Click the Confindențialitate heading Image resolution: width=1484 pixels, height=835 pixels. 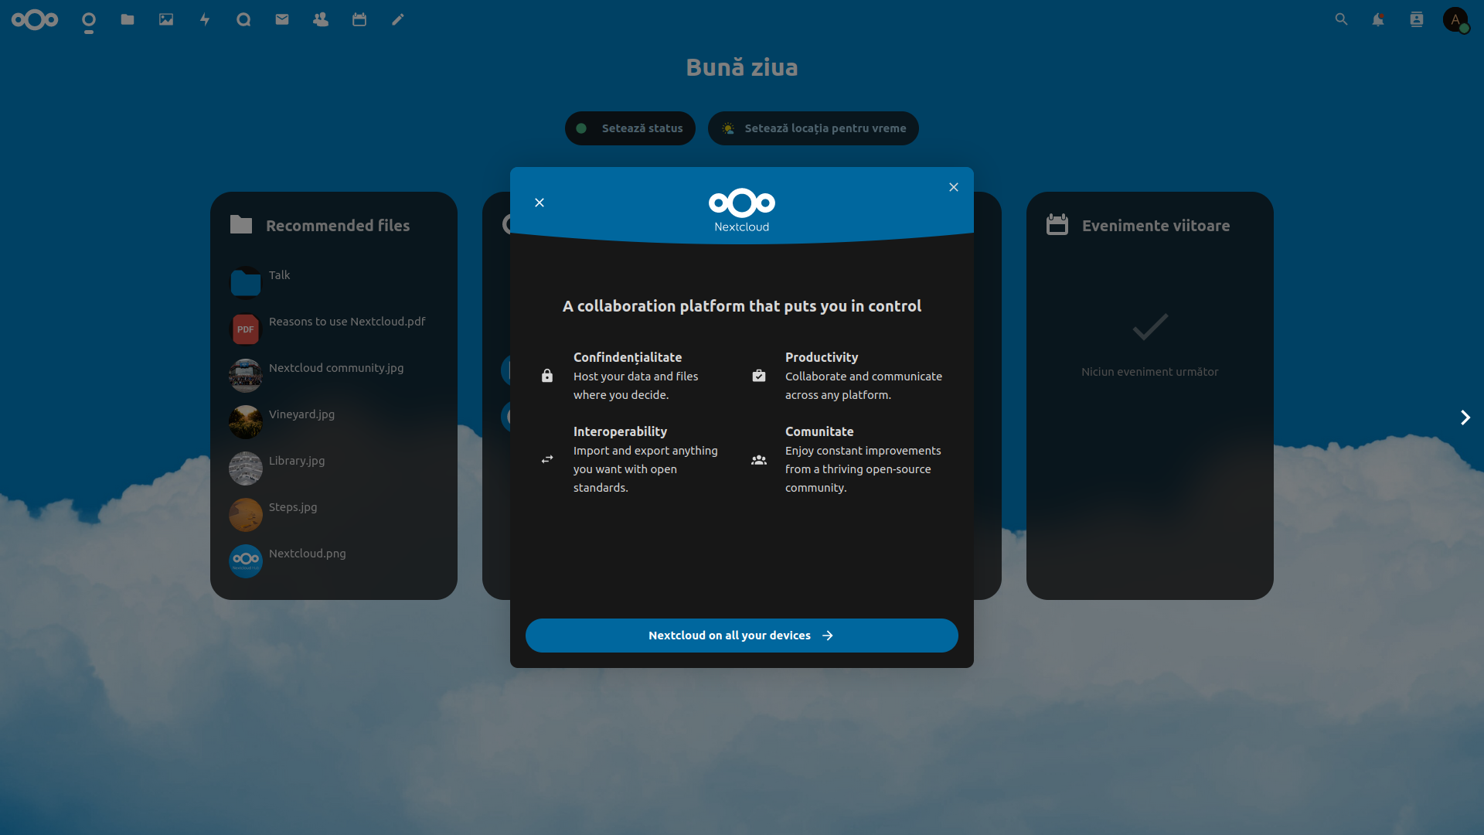point(628,357)
